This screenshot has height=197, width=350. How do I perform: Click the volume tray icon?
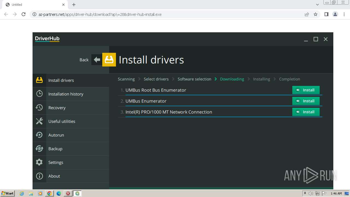coord(311,193)
